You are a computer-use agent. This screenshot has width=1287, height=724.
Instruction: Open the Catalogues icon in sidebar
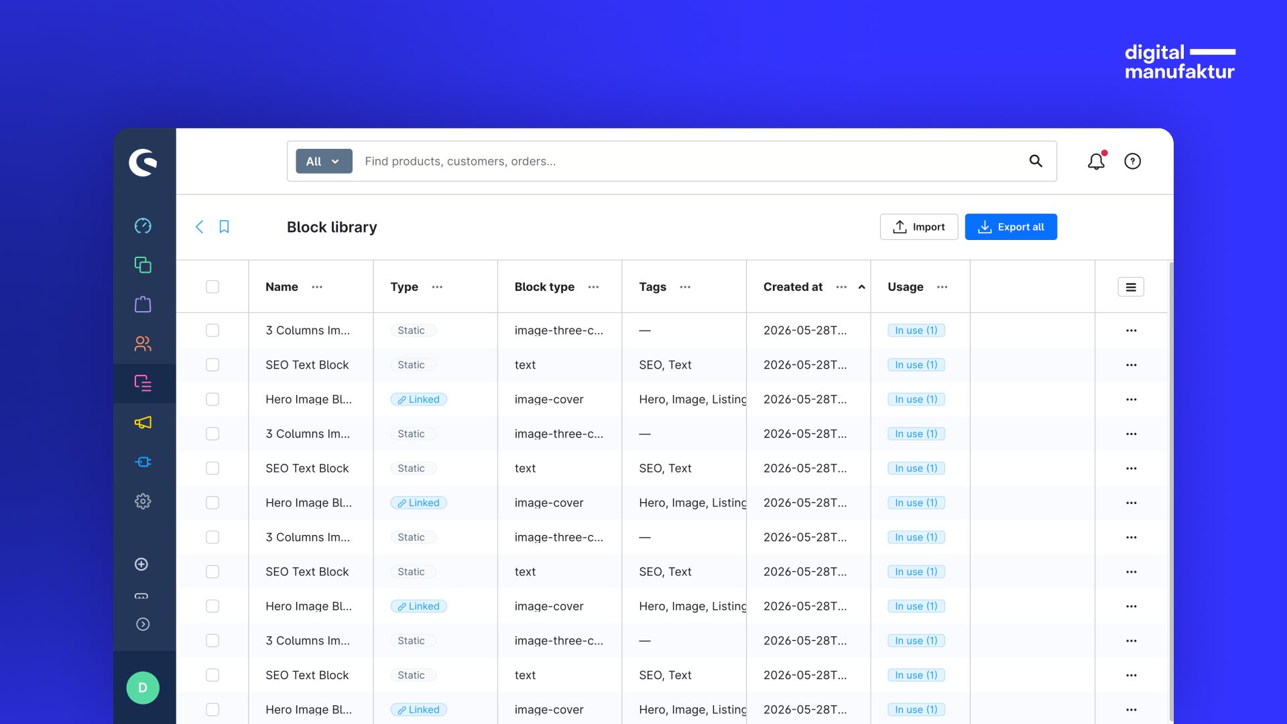[x=143, y=265]
